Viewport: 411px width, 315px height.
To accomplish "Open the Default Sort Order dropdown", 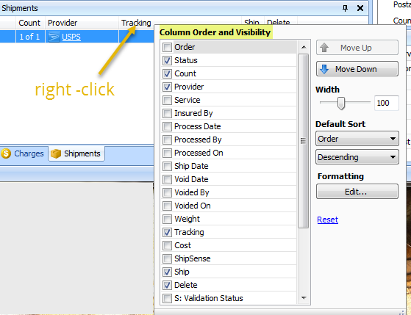I will 357,139.
